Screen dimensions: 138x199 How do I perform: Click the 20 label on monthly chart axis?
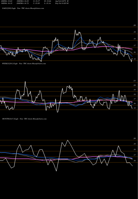tap(135, 138)
